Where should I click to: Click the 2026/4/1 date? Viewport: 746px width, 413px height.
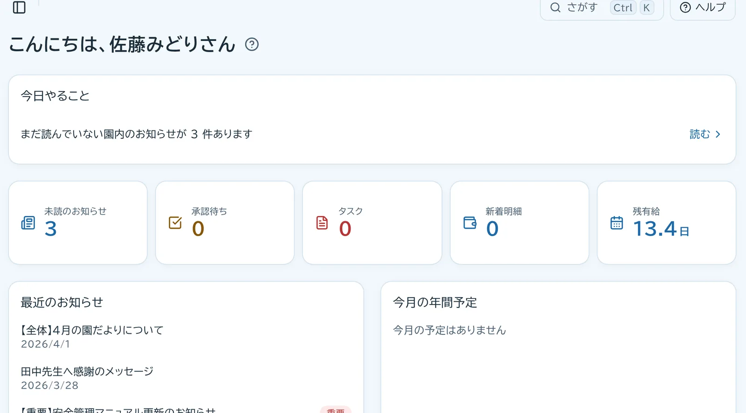point(46,344)
